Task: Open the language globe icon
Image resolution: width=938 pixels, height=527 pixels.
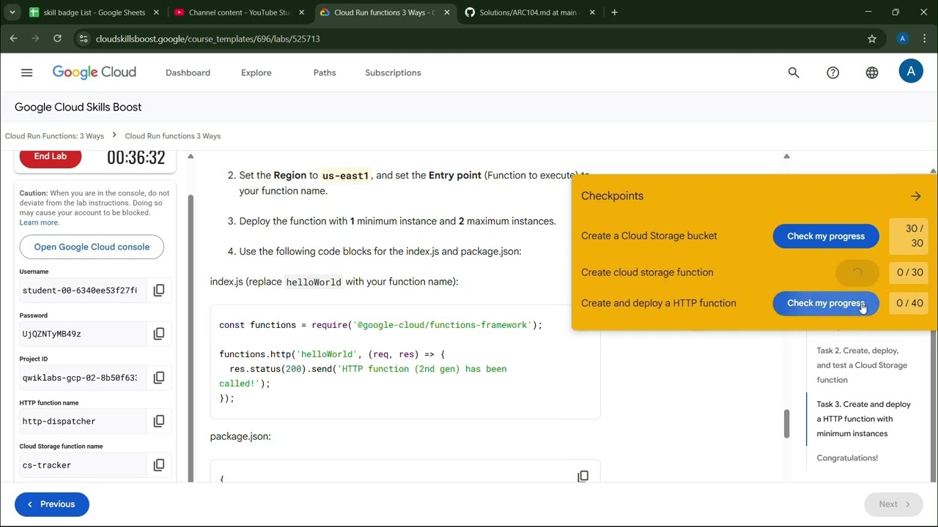Action: [872, 72]
